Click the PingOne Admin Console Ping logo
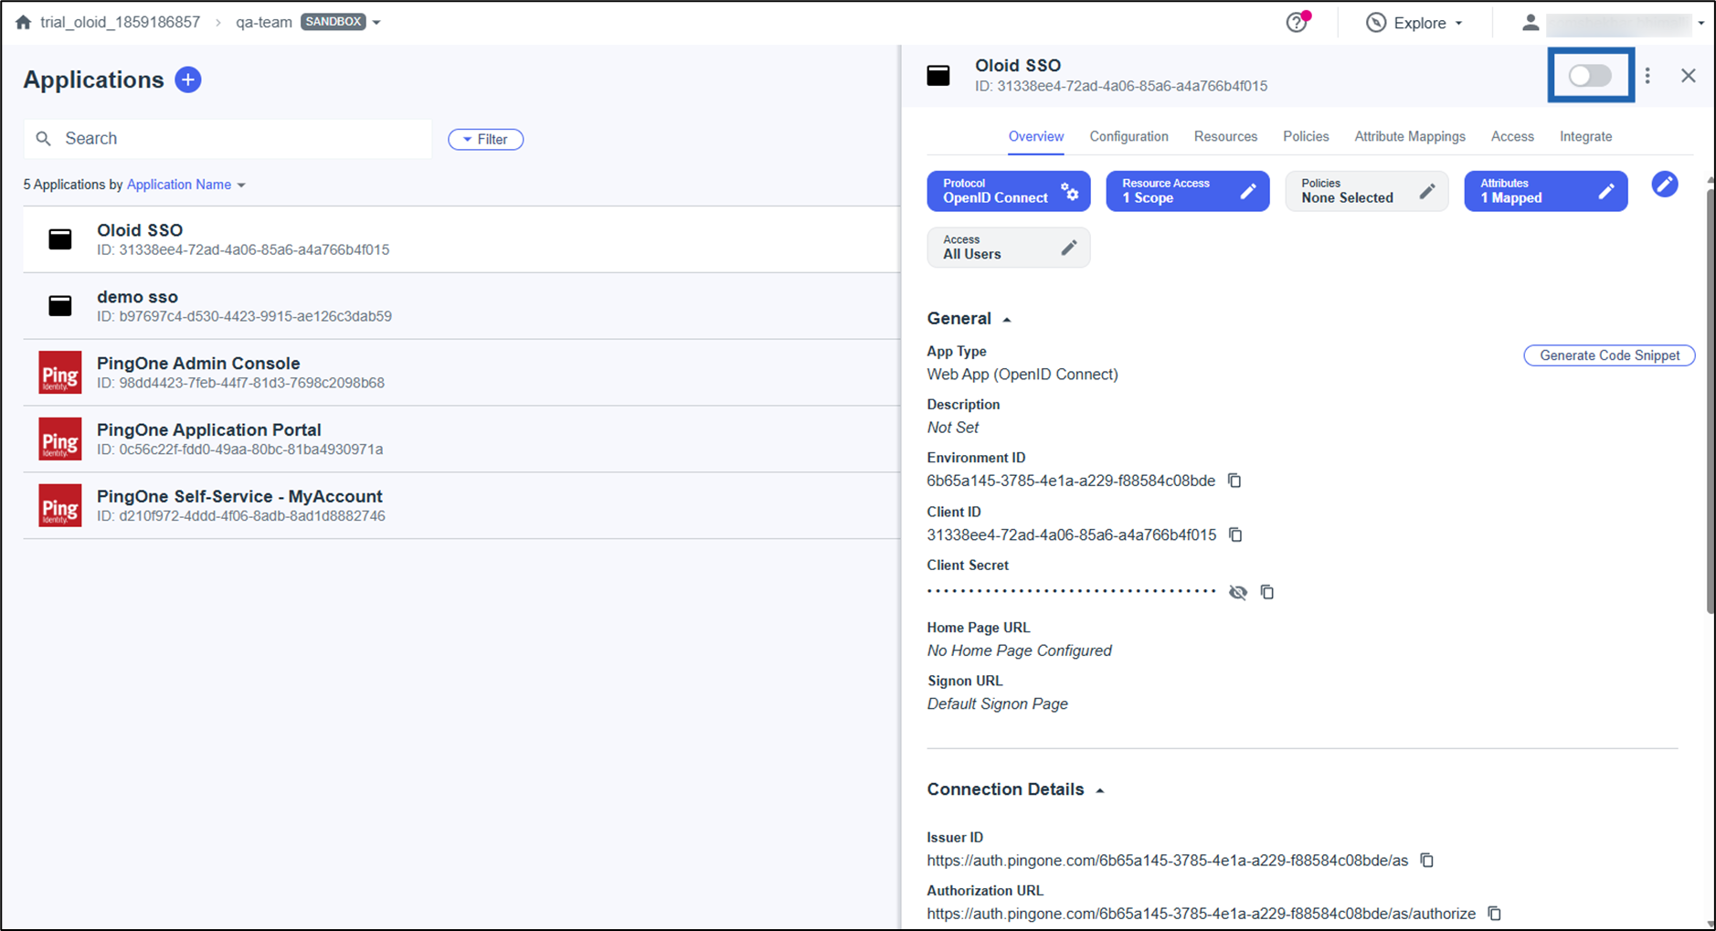Viewport: 1716px width, 931px height. (x=60, y=373)
